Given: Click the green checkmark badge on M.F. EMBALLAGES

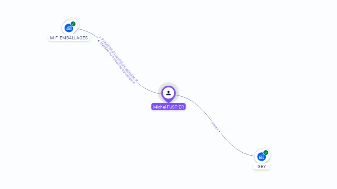Looking at the screenshot, I should pyautogui.click(x=73, y=24).
